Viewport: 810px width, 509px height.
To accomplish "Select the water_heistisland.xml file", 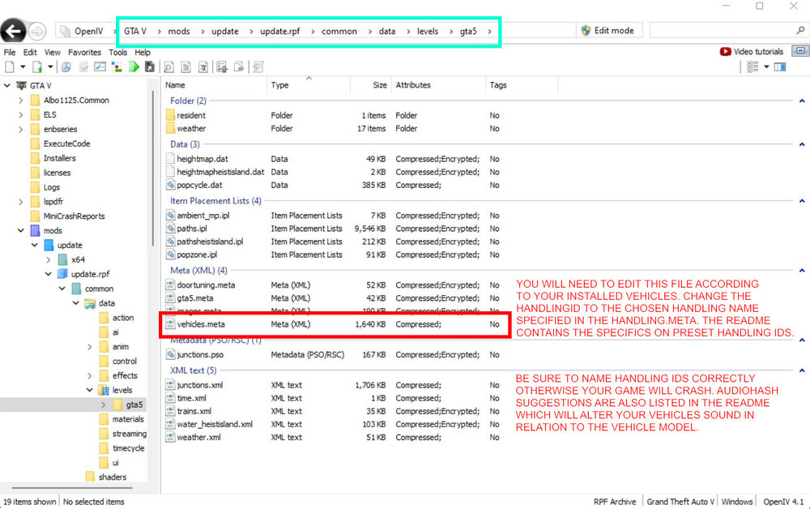I will tap(215, 424).
